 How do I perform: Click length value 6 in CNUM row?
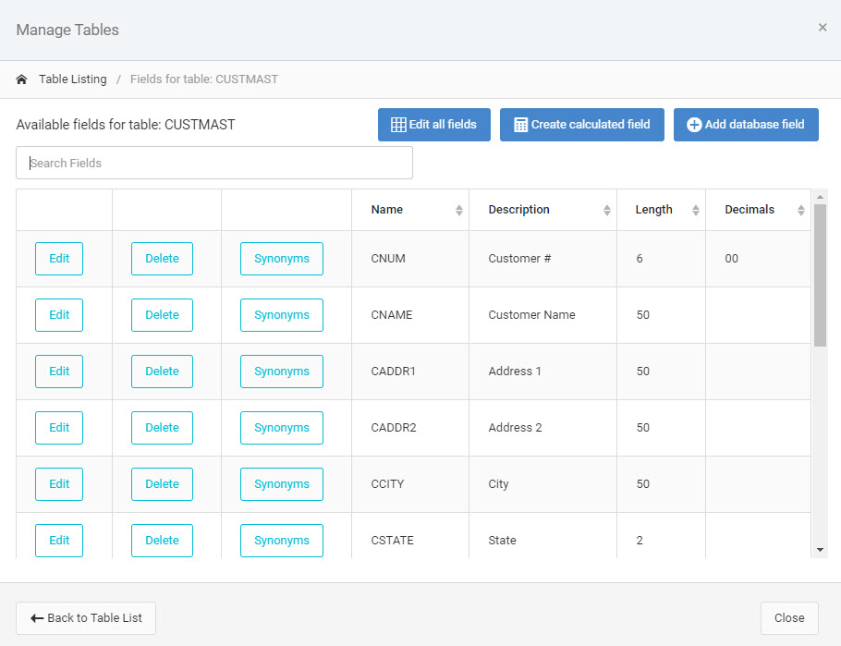[640, 259]
